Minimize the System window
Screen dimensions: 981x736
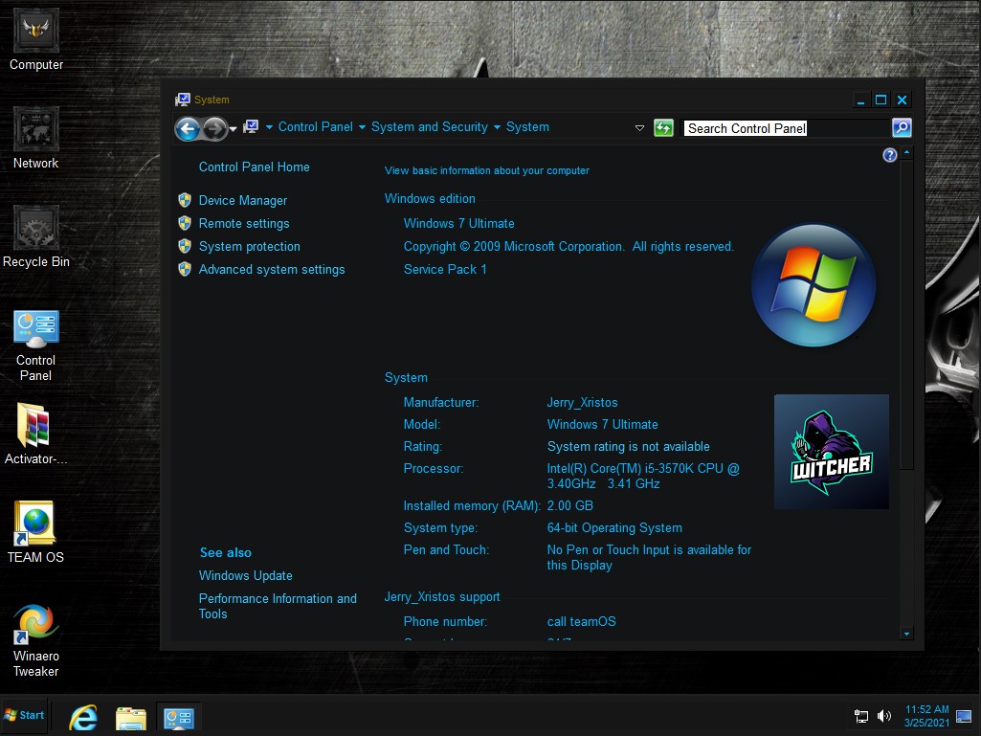860,100
